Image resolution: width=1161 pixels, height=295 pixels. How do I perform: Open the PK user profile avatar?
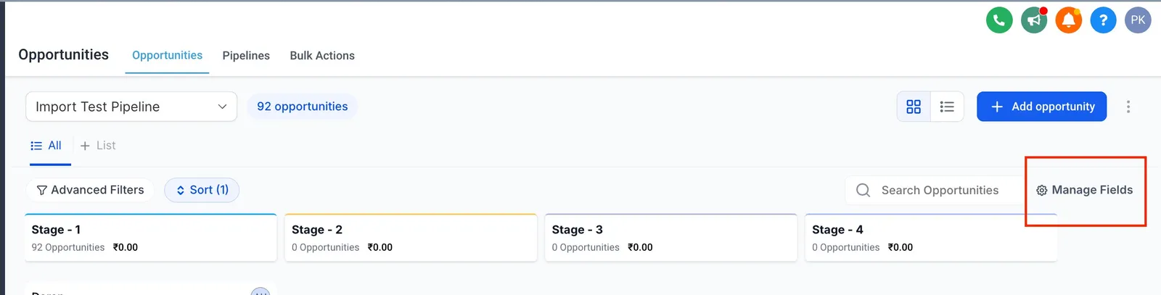1138,20
